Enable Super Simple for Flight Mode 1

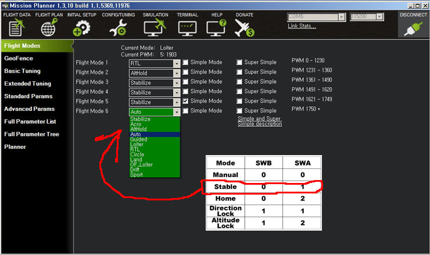click(x=239, y=62)
